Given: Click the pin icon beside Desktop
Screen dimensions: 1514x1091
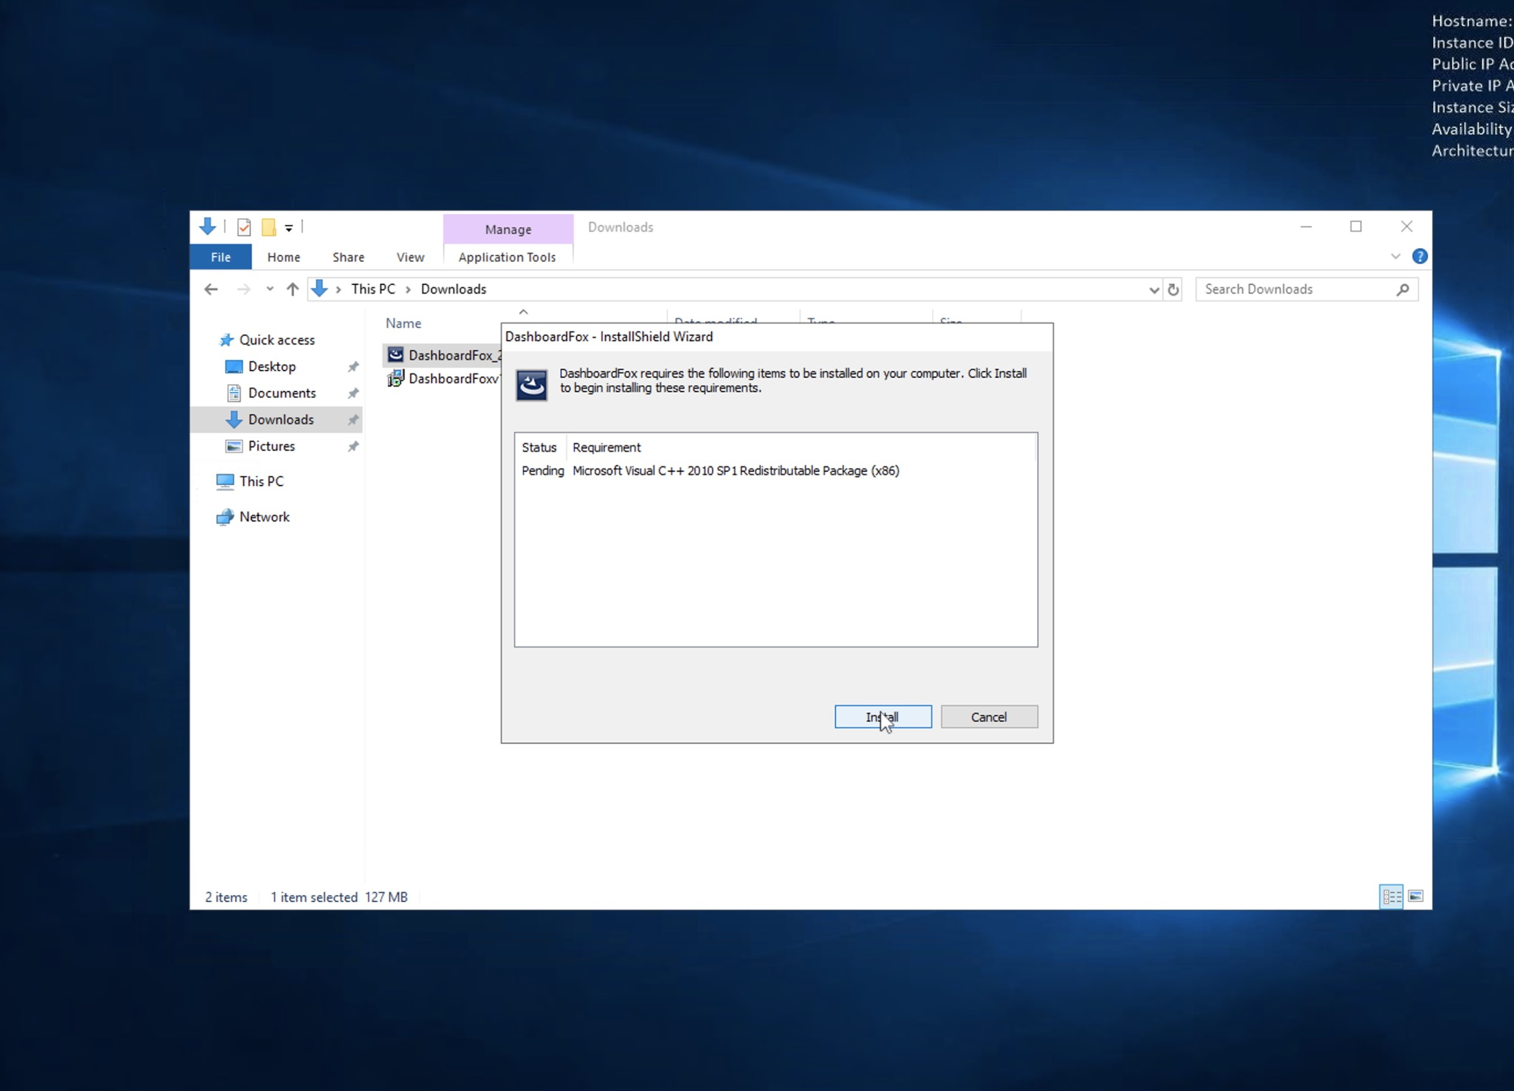Looking at the screenshot, I should [x=353, y=366].
